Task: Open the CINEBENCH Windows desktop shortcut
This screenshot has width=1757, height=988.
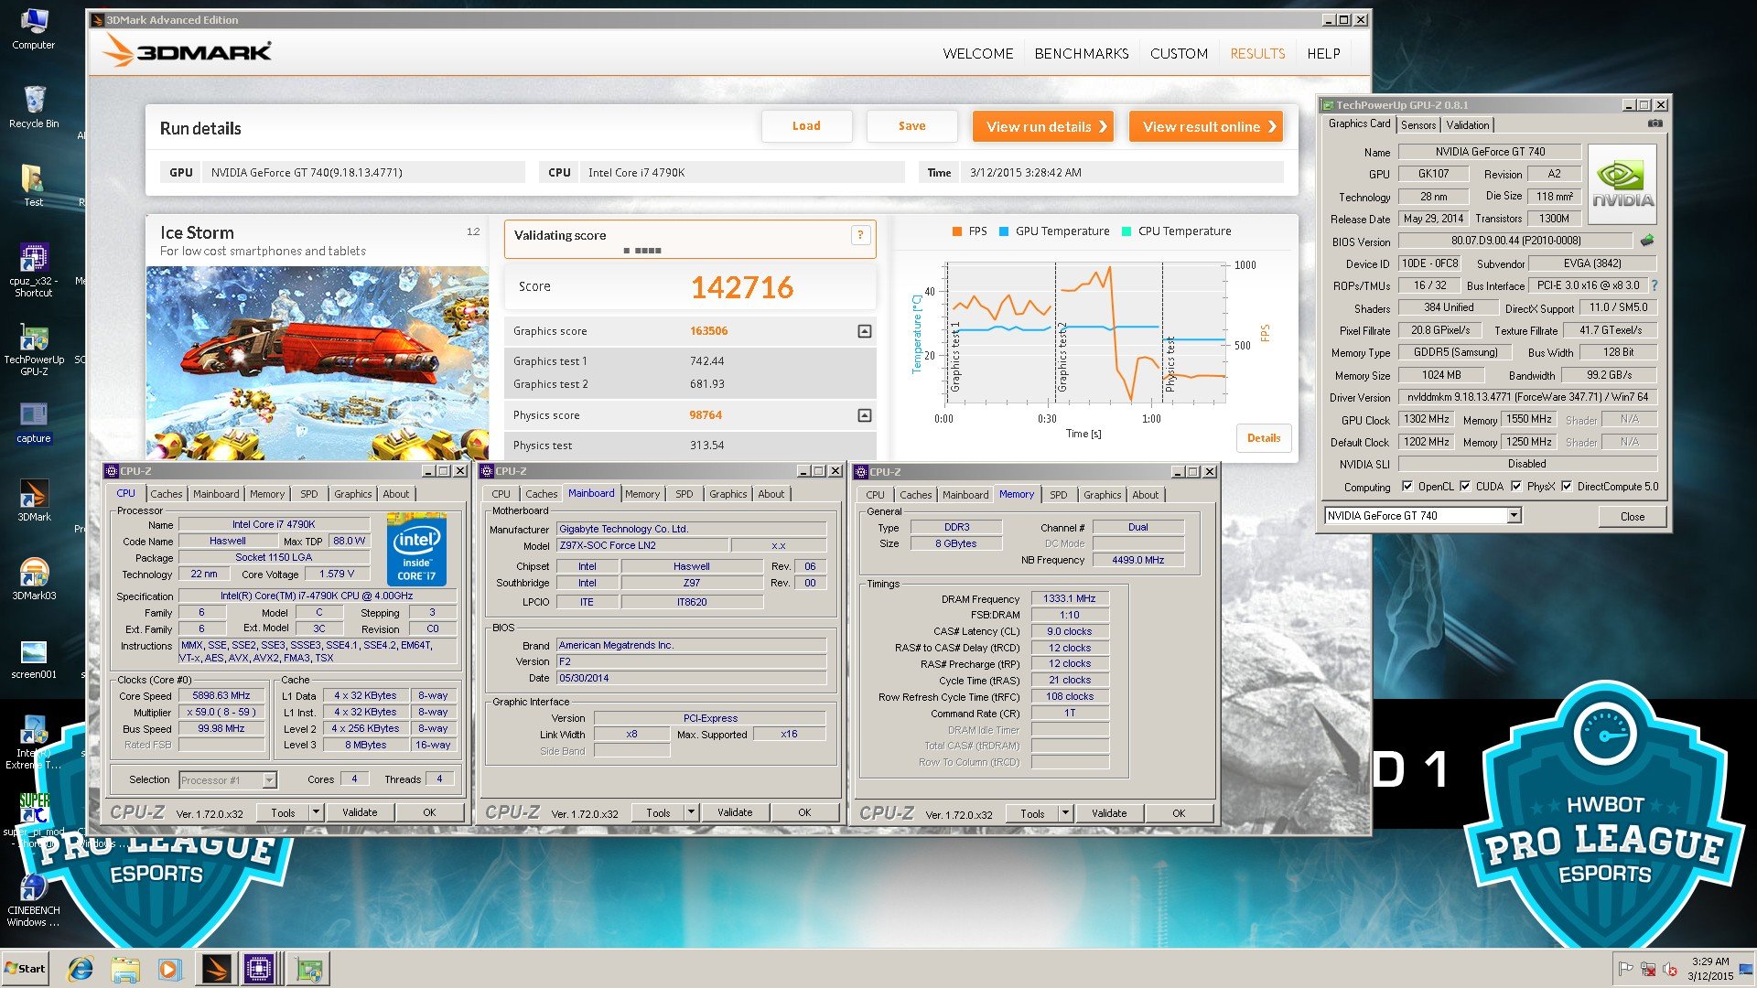Action: click(33, 901)
